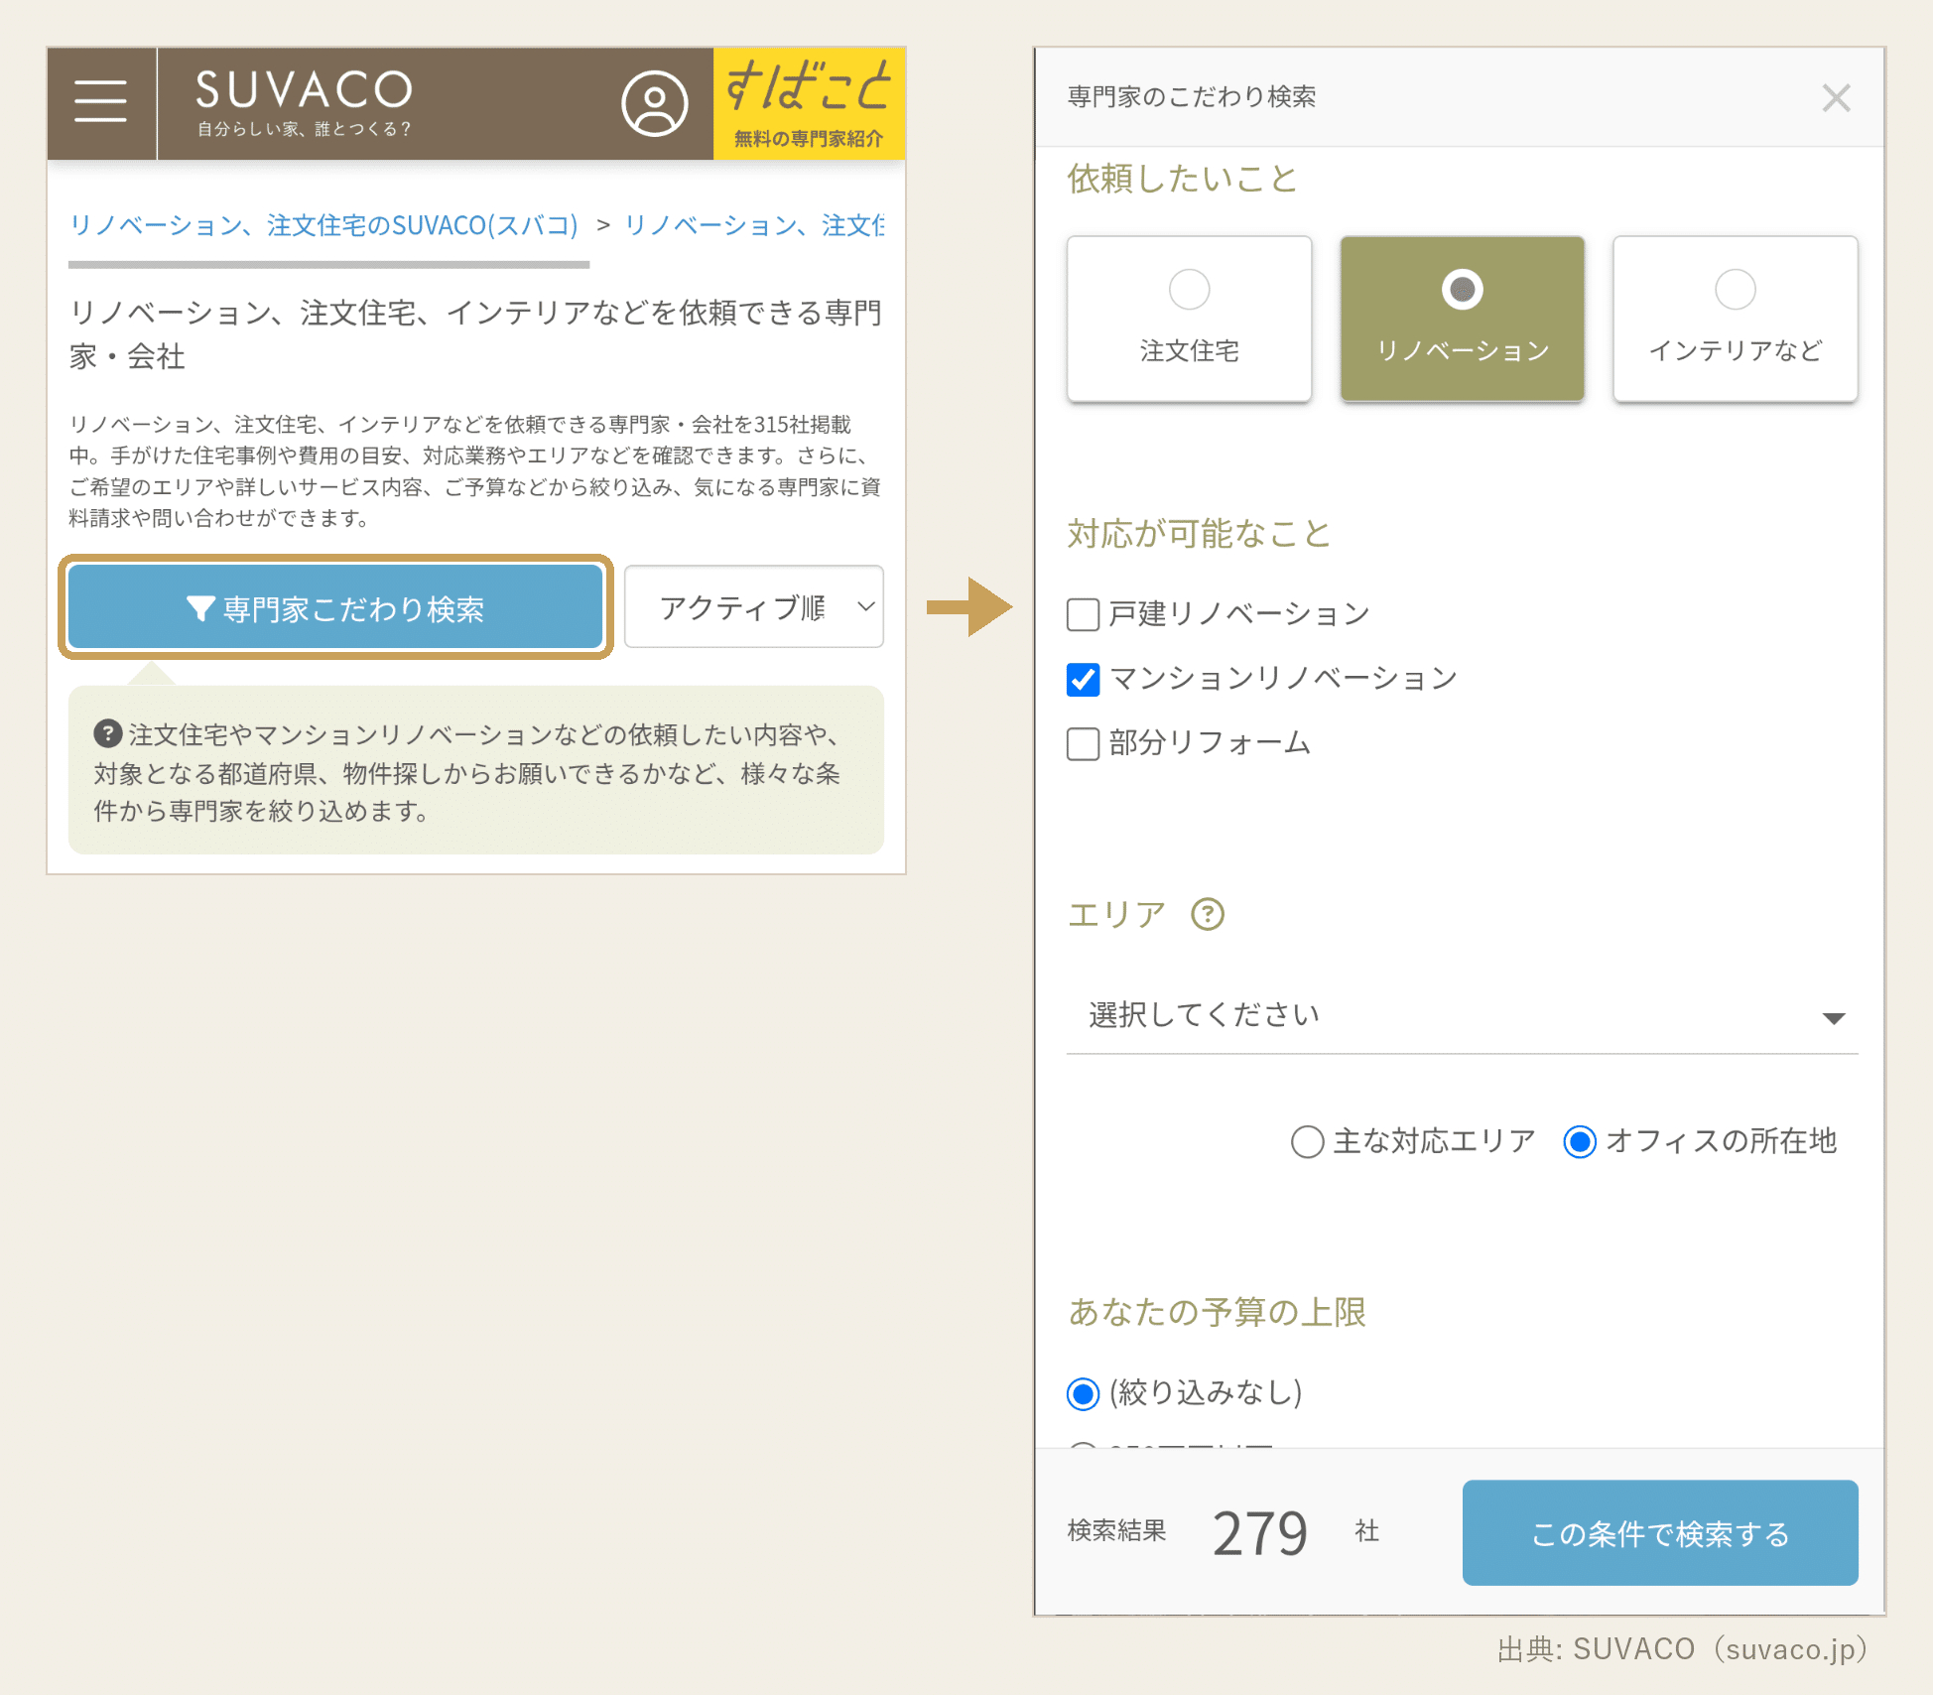Uncheck the マンションリノベーション checkbox
1933x1695 pixels.
point(1083,680)
